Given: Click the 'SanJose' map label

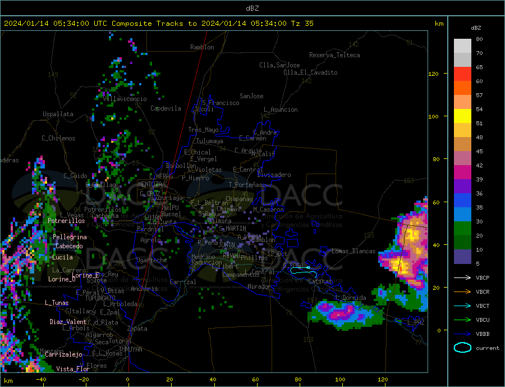Looking at the screenshot, I should [251, 96].
